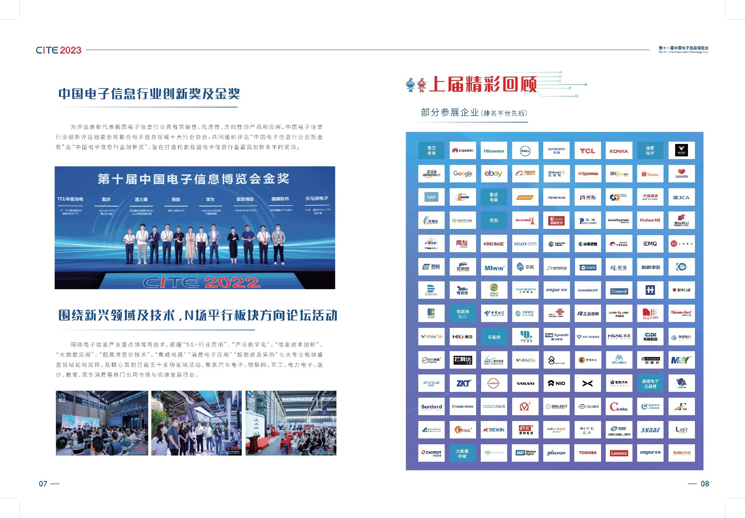Viewport: 745px width, 518px height.
Task: Click the CITE 2022 gold award ceremony photo
Action: click(195, 228)
